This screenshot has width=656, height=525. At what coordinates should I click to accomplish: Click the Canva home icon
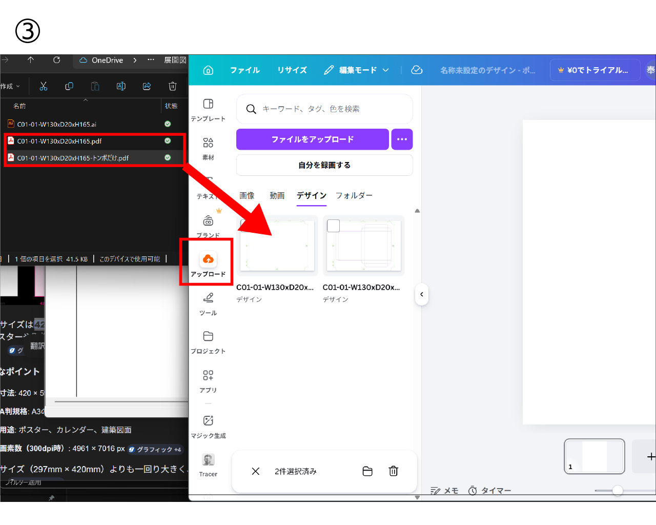click(x=208, y=70)
